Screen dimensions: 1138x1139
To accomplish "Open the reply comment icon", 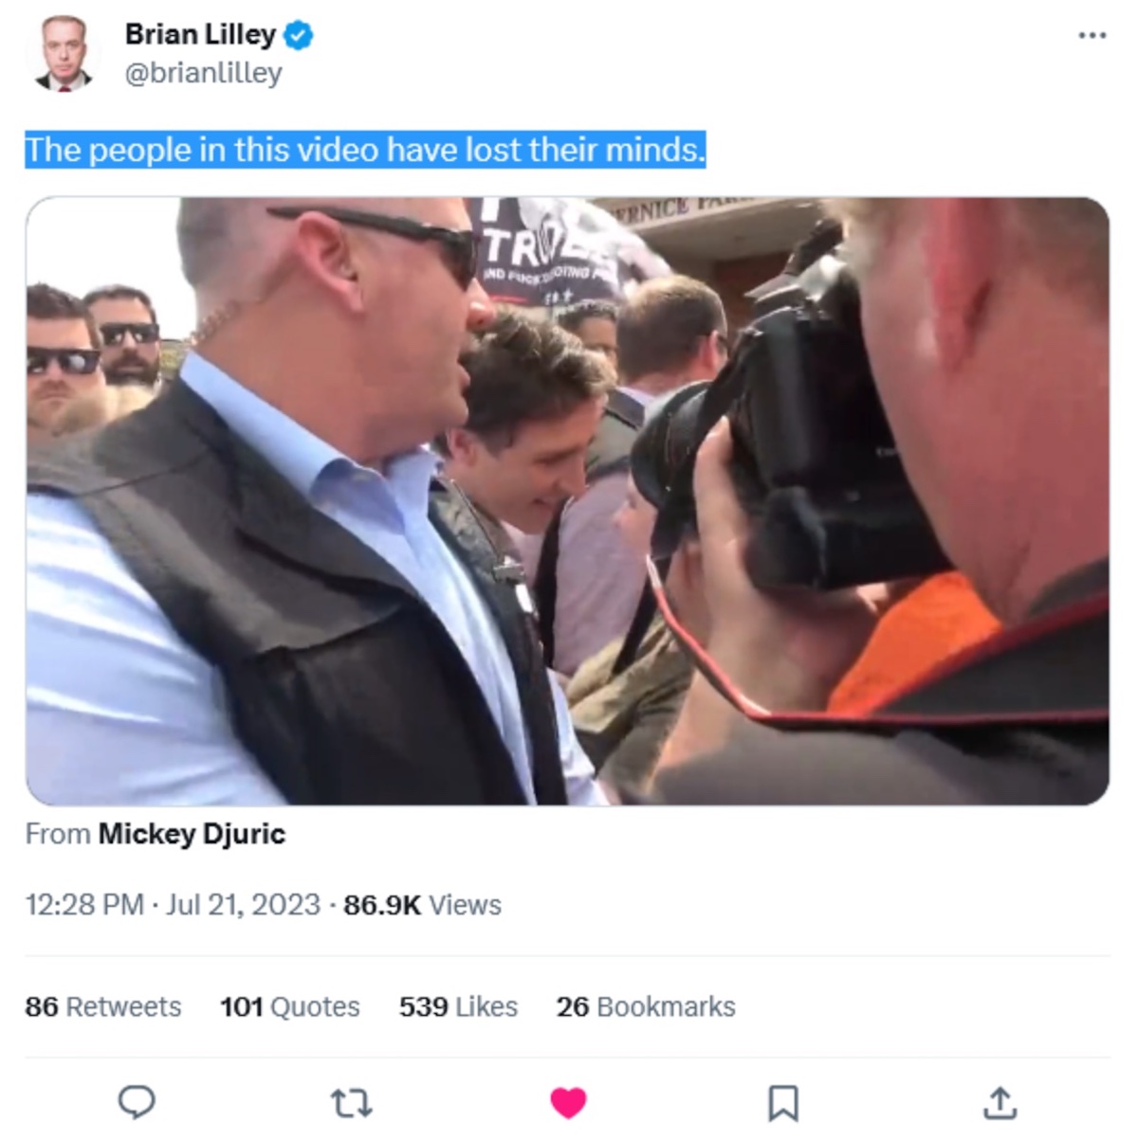I will (137, 1103).
